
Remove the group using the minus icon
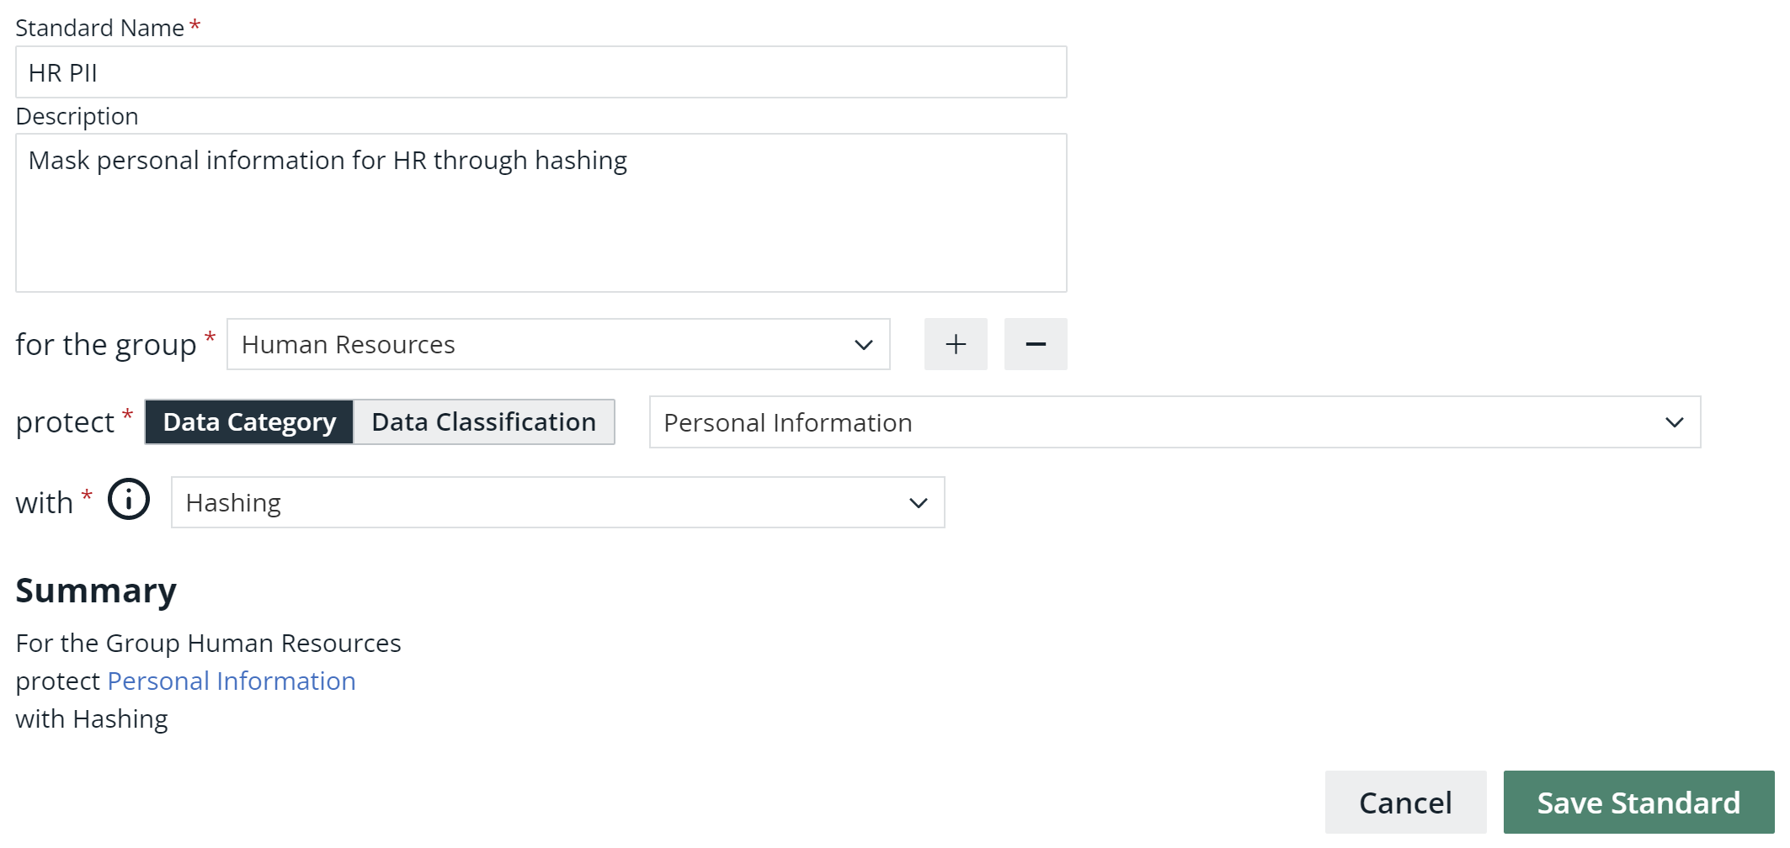click(x=1035, y=343)
